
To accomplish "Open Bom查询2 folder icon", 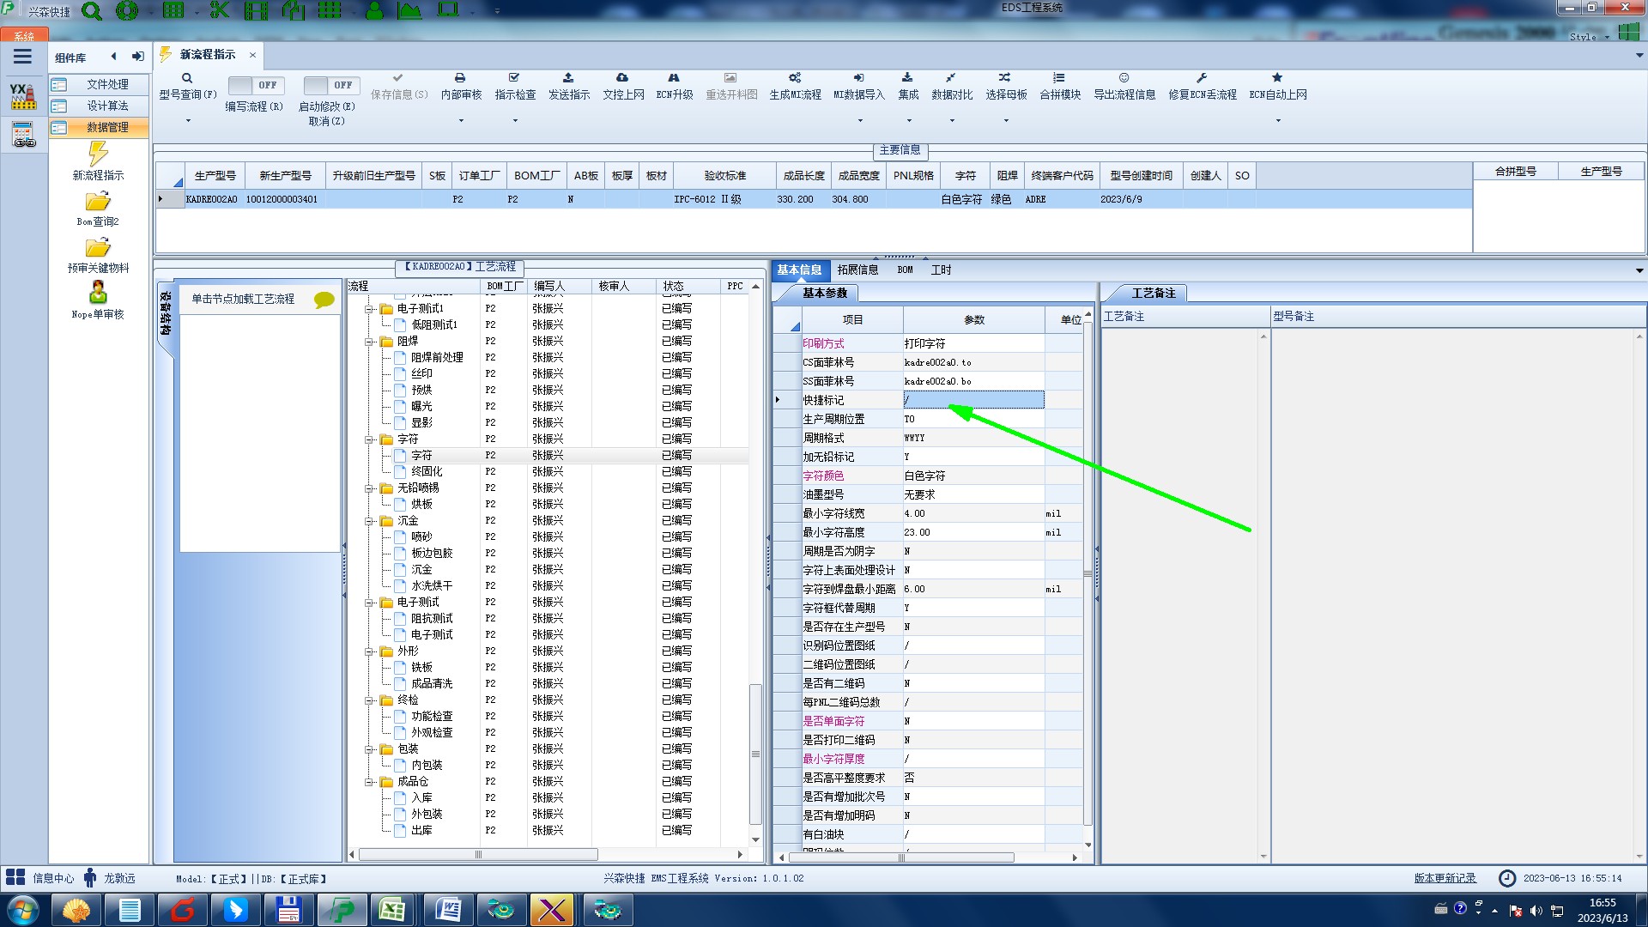I will coord(98,202).
